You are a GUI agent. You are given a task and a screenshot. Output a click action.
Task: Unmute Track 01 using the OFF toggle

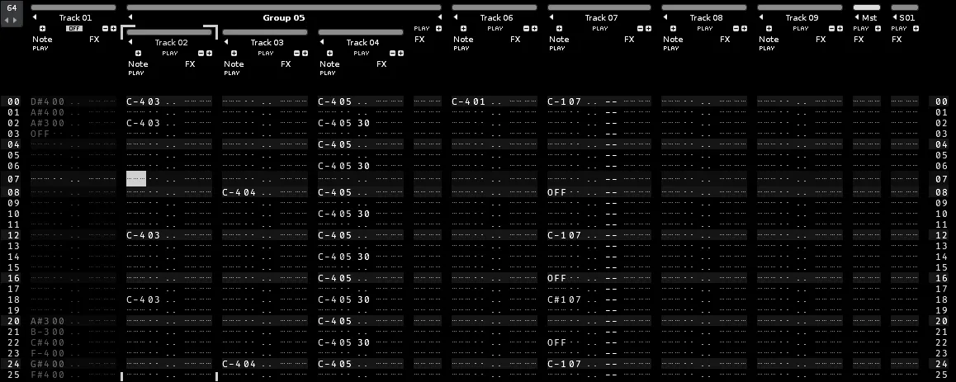(x=74, y=28)
